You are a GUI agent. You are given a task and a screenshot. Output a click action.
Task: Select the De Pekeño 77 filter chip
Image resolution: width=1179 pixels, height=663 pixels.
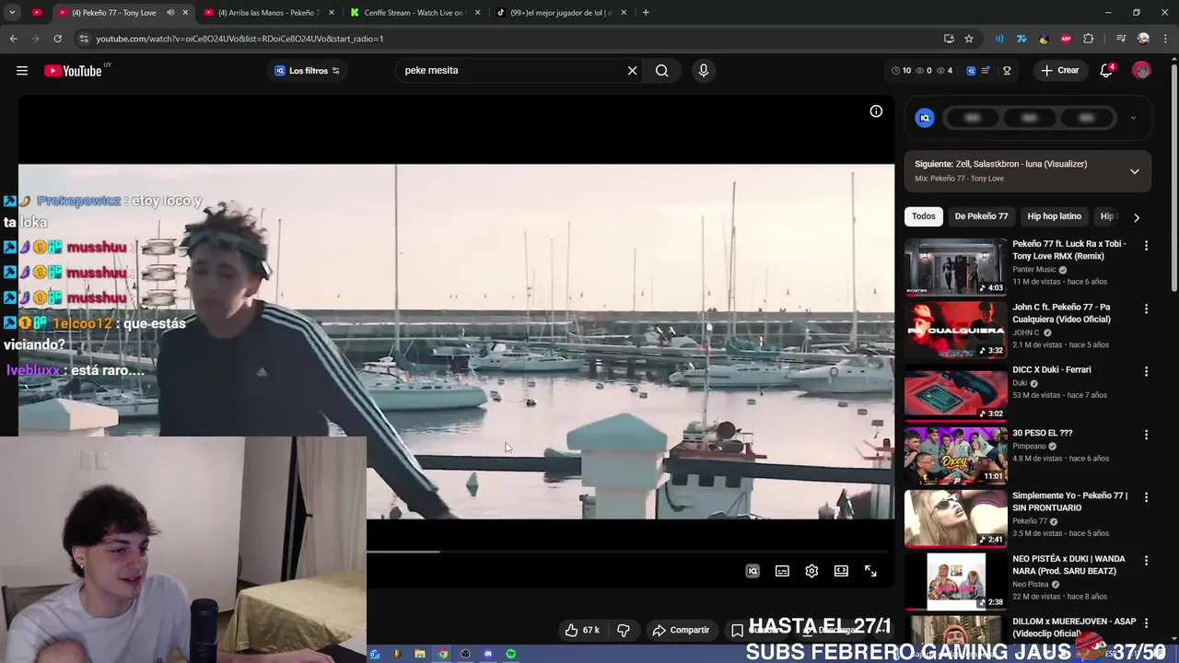pyautogui.click(x=981, y=216)
